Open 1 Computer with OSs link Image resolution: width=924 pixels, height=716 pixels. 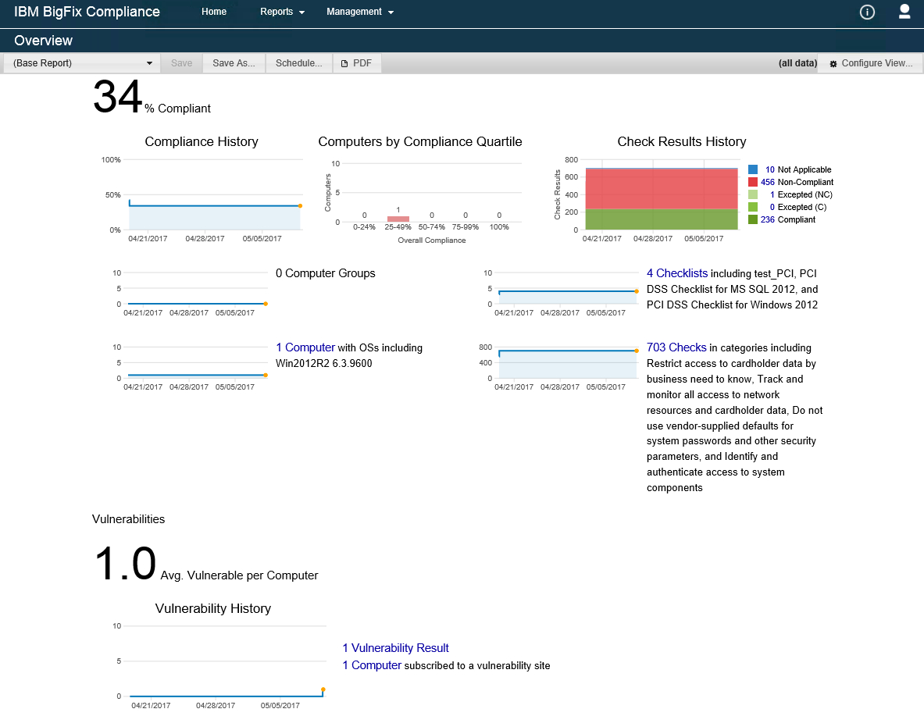[305, 347]
